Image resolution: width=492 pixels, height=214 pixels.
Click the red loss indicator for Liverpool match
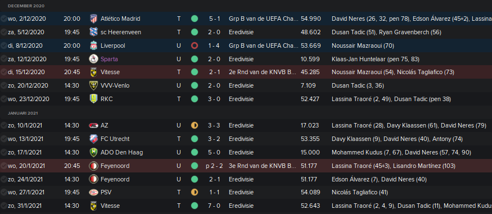point(194,45)
